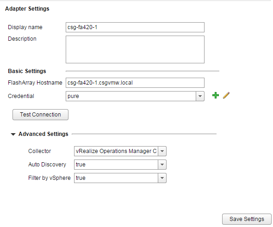Open the Filter by vSphere dropdown arrow
Viewport: 273px width, 227px height.
[162, 178]
